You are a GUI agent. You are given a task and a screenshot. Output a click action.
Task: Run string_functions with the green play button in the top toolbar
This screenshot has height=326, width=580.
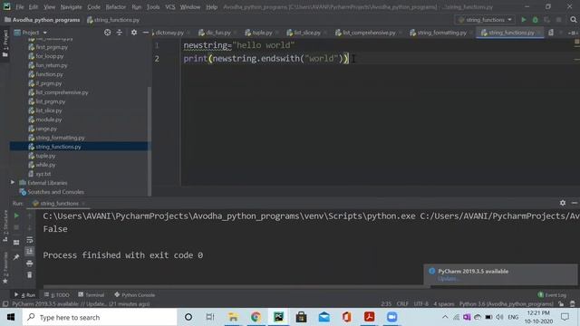(524, 20)
